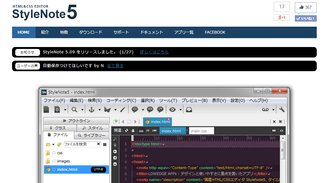Open the FACEBOOK navigation item

click(x=215, y=32)
